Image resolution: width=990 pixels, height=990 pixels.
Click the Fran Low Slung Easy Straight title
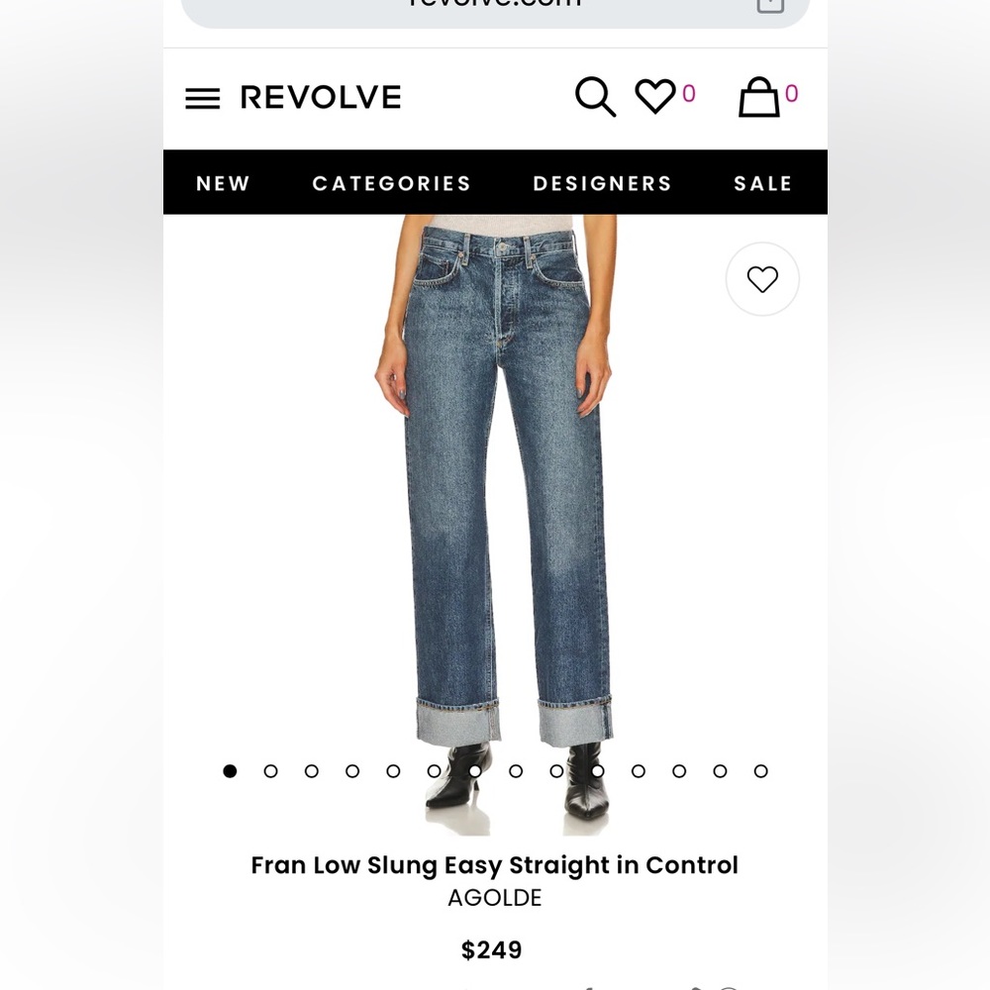pyautogui.click(x=494, y=865)
